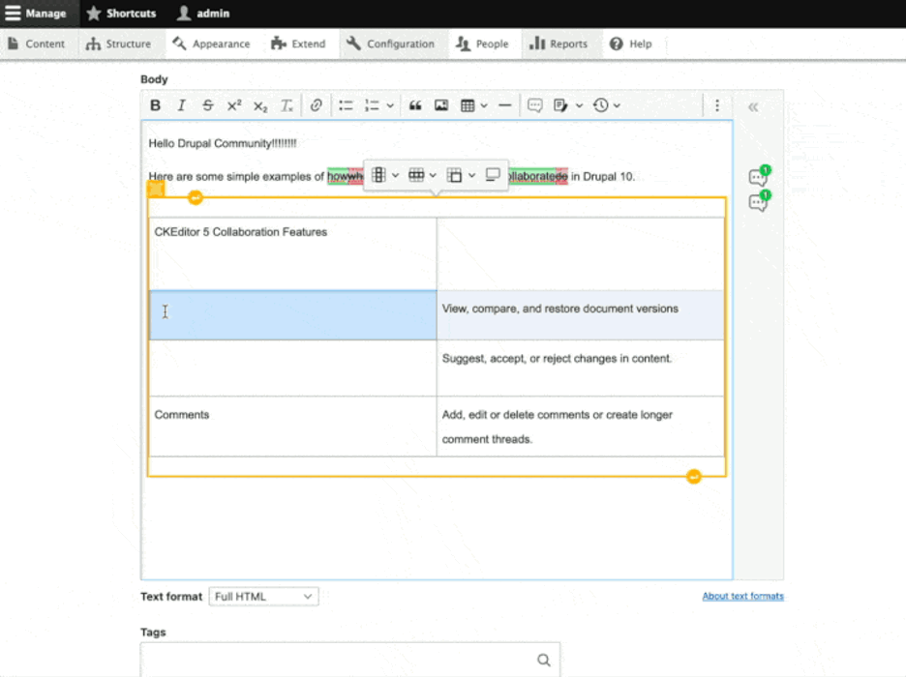Click 'Suggest, accept, or reject changes' cell
906x677 pixels.
(580, 368)
